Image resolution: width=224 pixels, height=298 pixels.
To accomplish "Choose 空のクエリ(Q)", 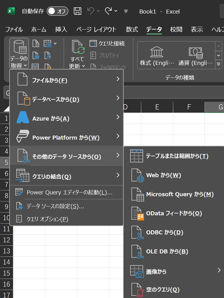I will 174,289.
